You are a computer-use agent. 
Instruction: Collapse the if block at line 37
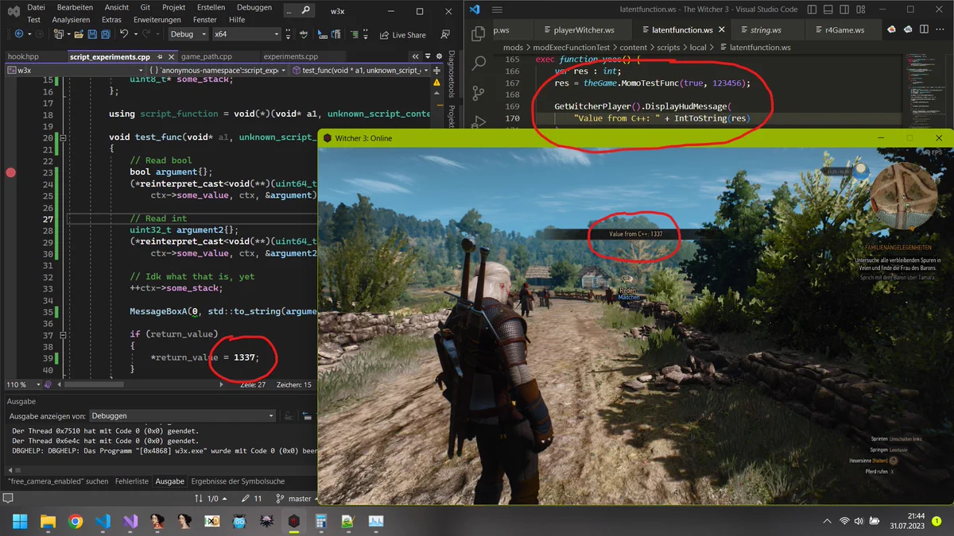pos(63,335)
